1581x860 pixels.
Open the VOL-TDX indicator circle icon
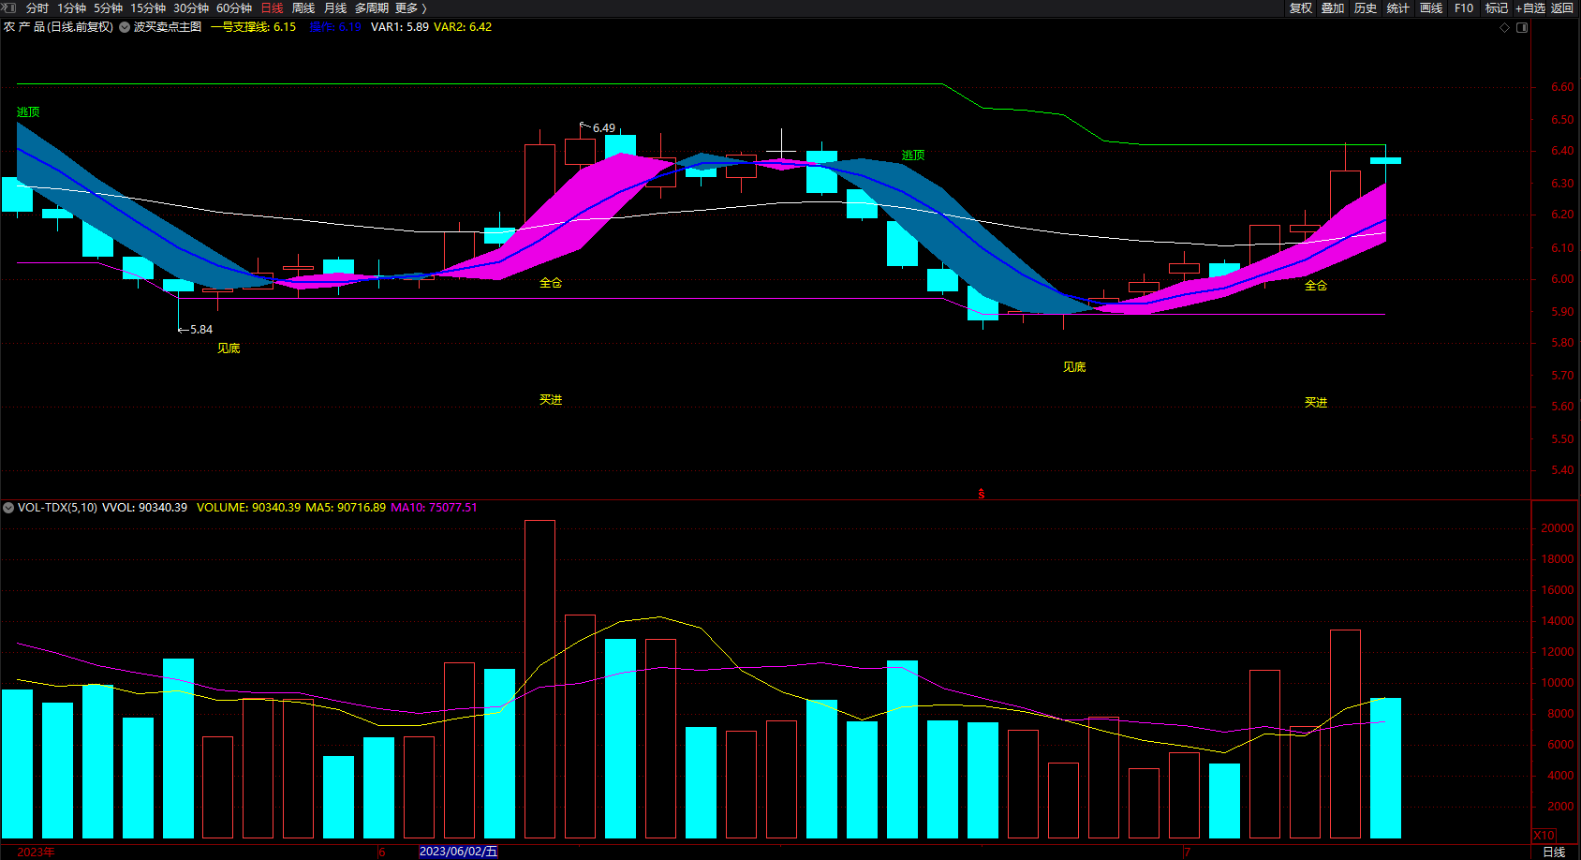[8, 508]
